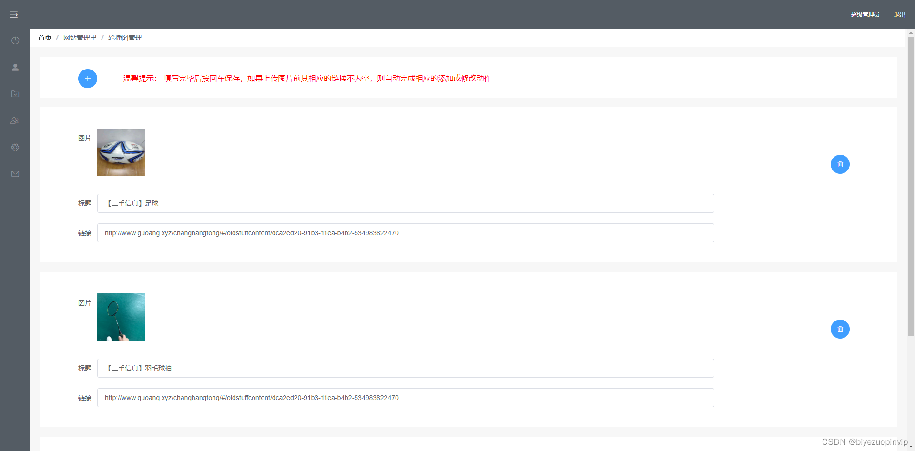Collapse the sidebar with the hamburger icon
The image size is (915, 451).
pos(14,15)
